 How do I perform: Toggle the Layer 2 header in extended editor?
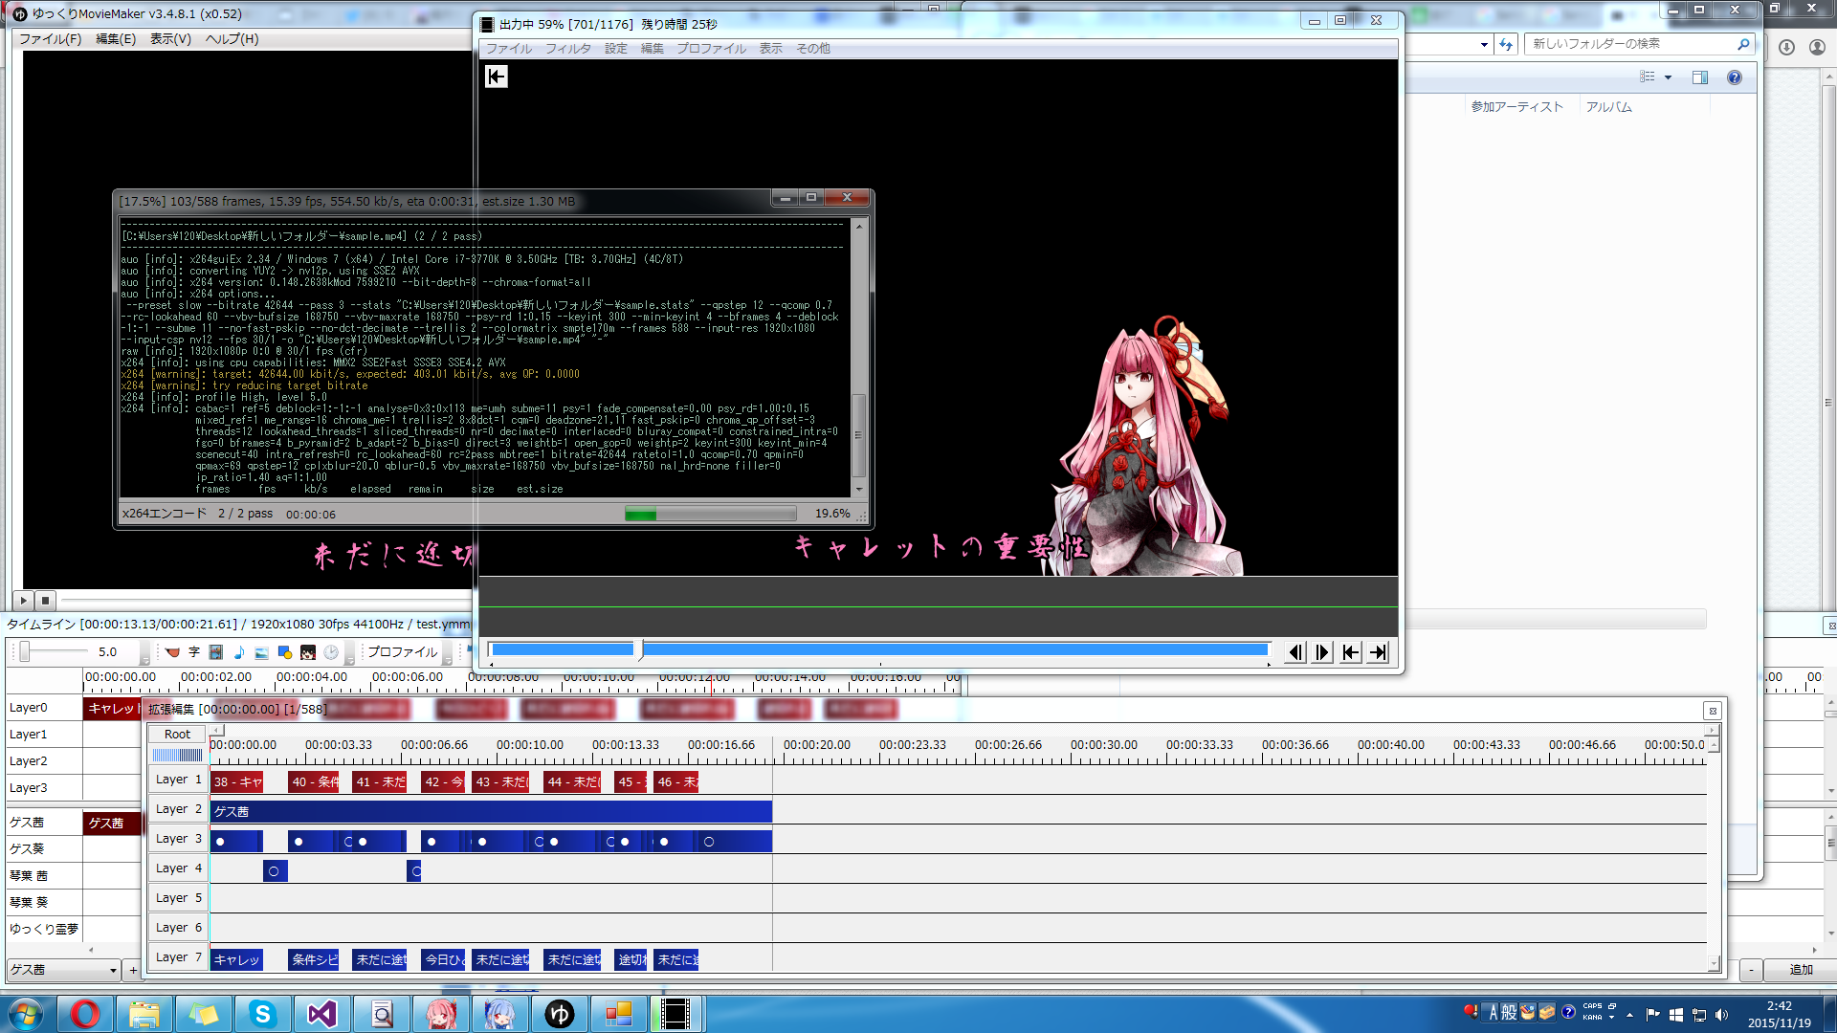pyautogui.click(x=178, y=809)
